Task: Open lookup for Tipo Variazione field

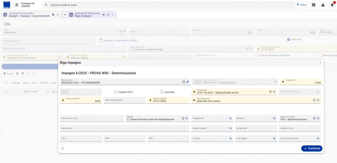Action: pyautogui.click(x=251, y=48)
